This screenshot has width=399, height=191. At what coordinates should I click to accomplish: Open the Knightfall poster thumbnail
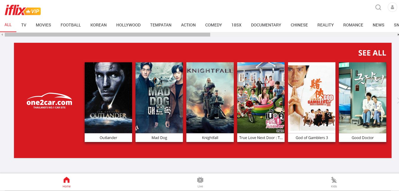click(x=210, y=98)
